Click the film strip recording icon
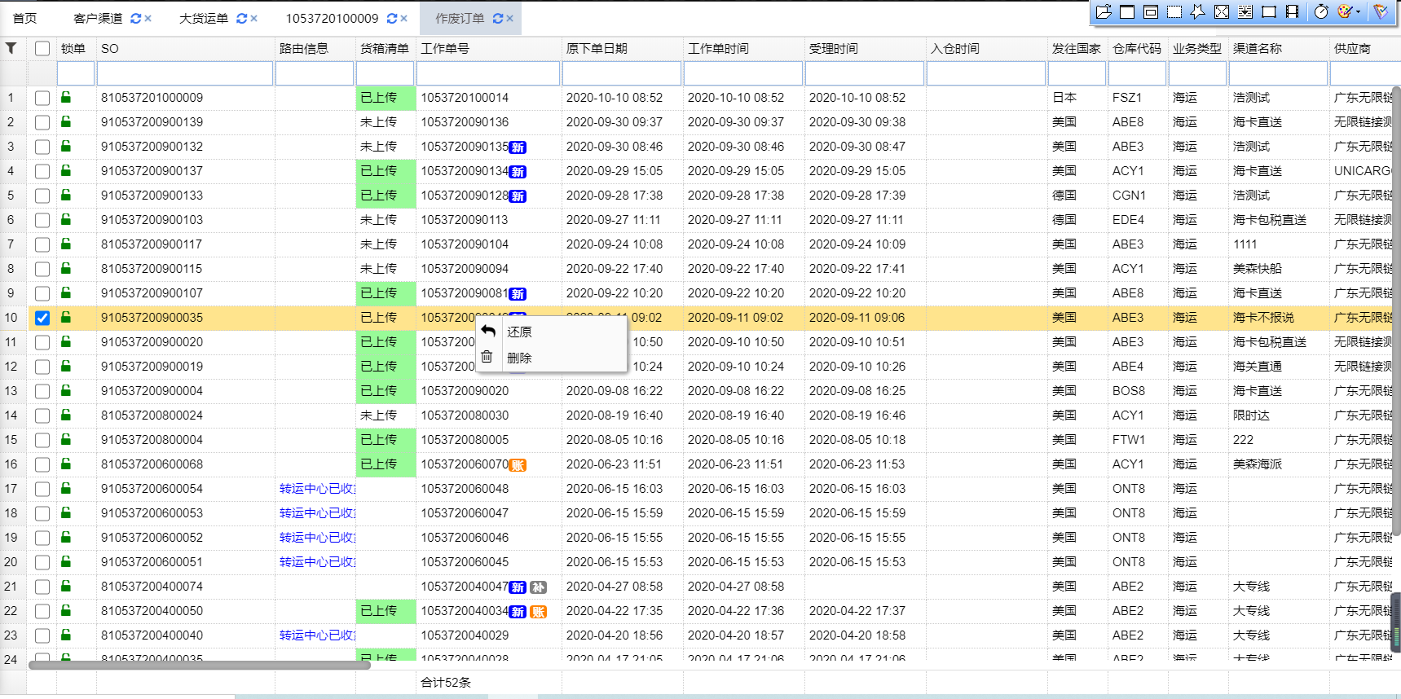 [x=1292, y=11]
